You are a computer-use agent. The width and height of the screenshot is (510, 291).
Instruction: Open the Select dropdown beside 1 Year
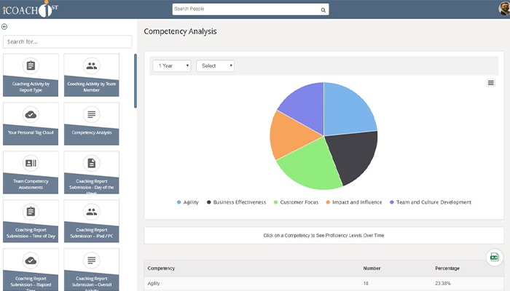215,65
